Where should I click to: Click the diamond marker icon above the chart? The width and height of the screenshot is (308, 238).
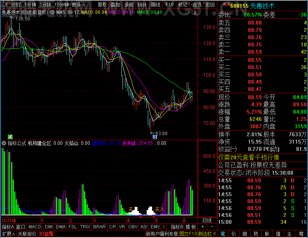click(x=187, y=13)
